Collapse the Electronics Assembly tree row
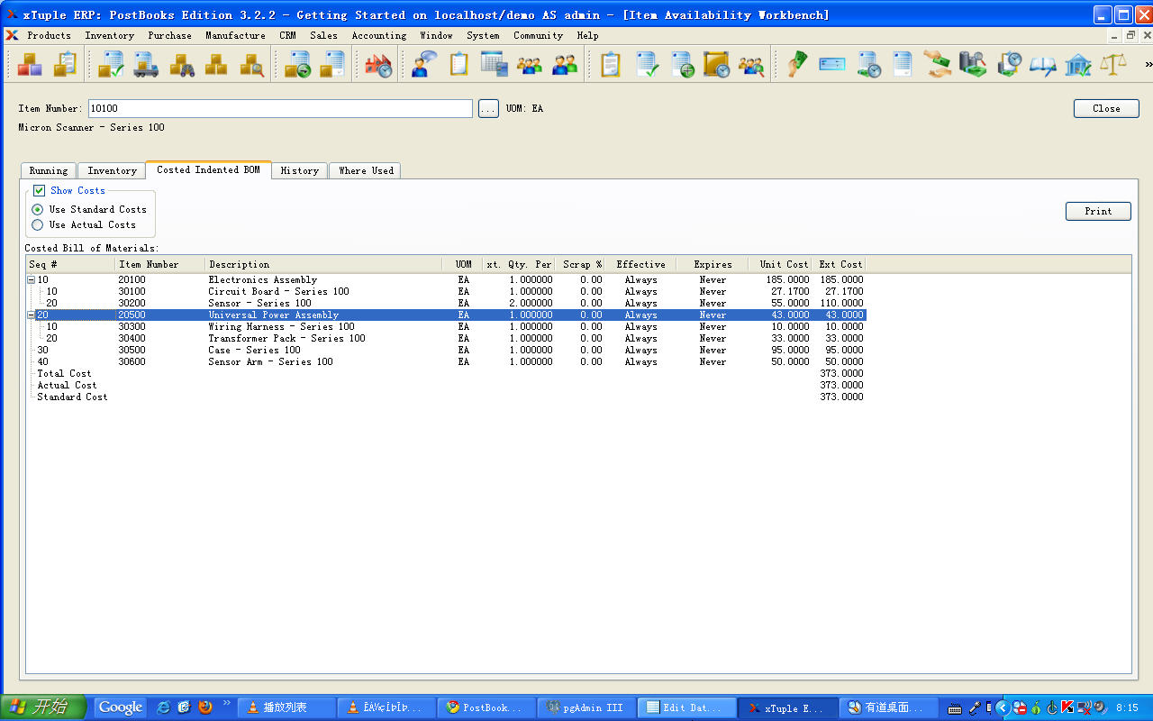 (32, 280)
